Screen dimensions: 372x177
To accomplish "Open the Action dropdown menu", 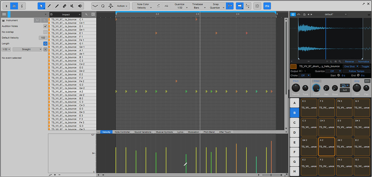I will click(x=122, y=6).
